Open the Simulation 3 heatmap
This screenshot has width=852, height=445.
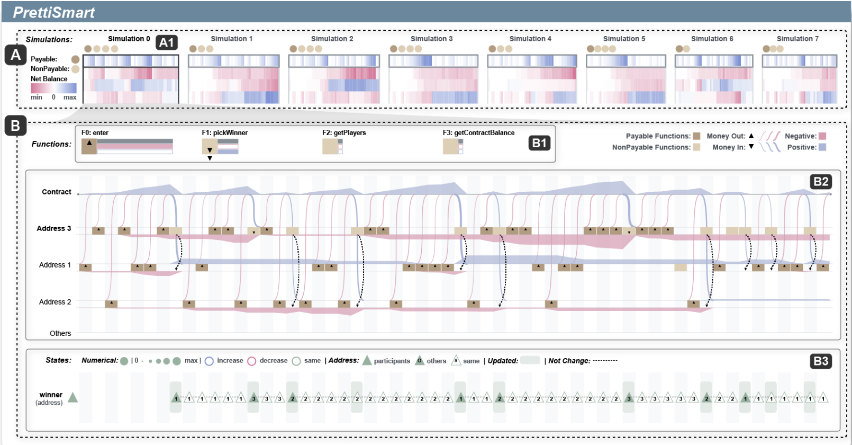click(x=433, y=79)
